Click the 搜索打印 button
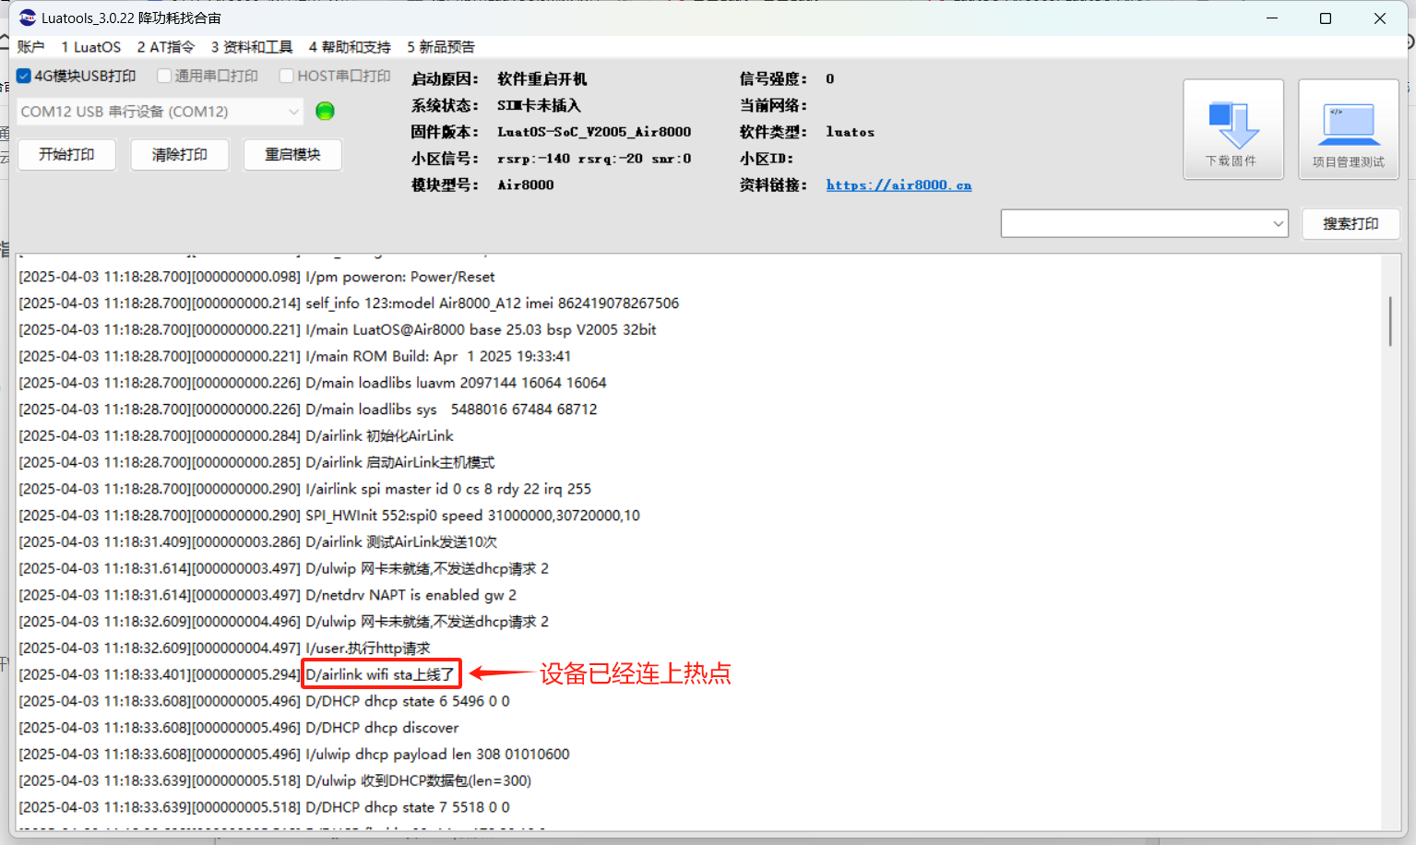The image size is (1416, 845). pos(1351,223)
